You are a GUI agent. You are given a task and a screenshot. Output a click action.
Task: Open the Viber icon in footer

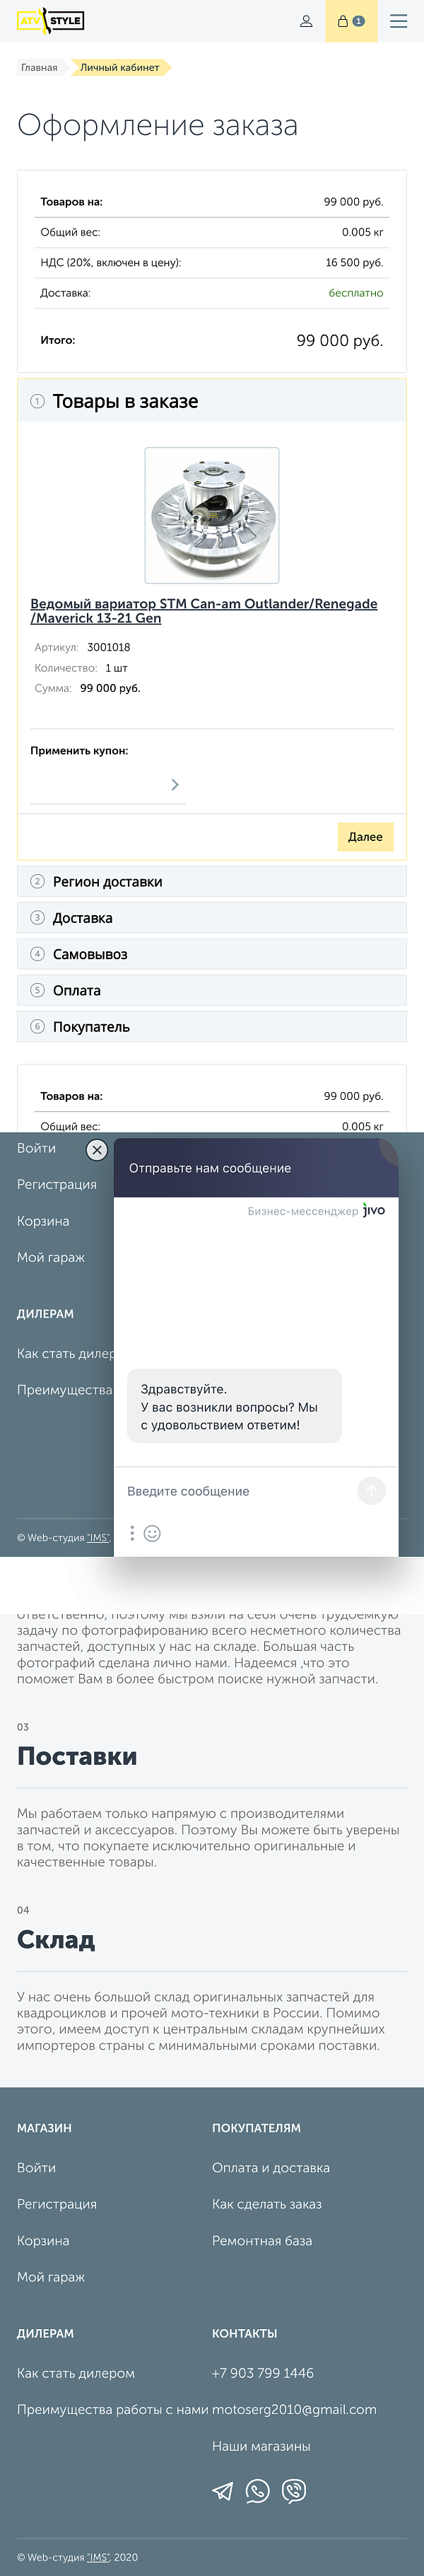294,2491
